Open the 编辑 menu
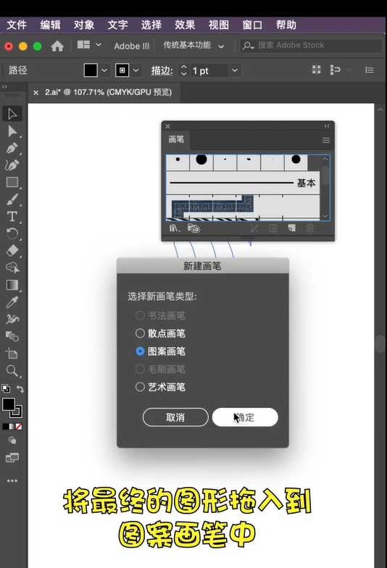The width and height of the screenshot is (387, 568). pos(50,25)
